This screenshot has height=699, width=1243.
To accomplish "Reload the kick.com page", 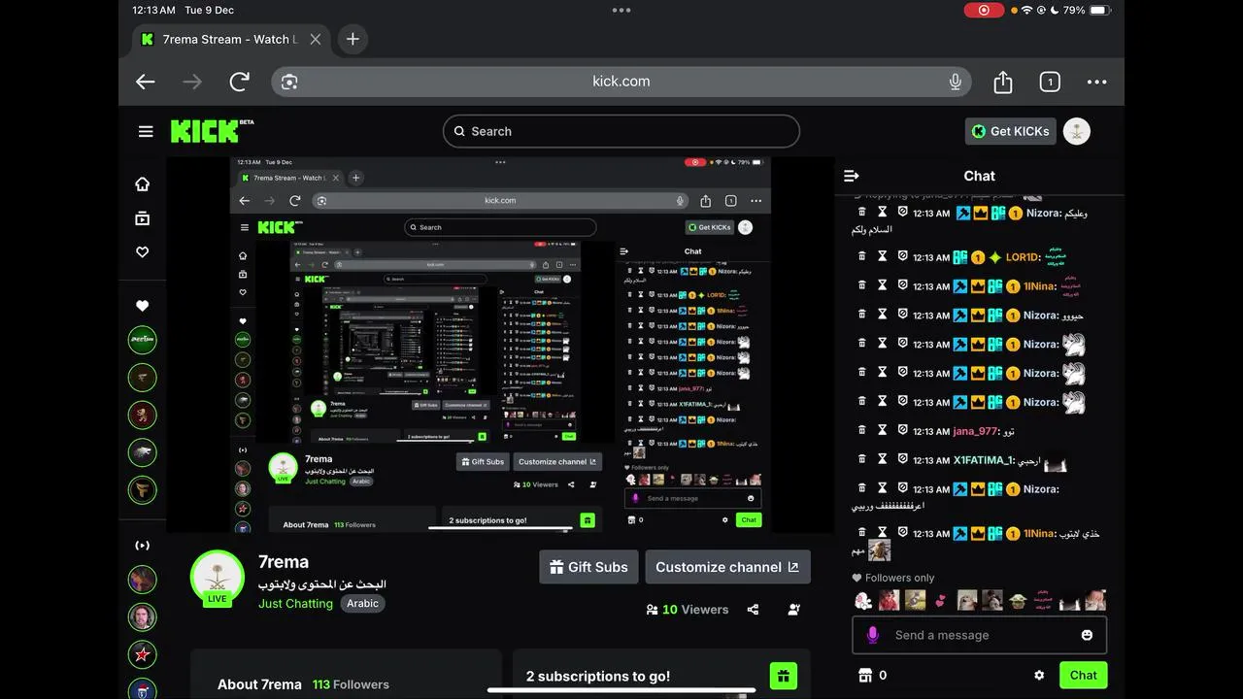I will tap(240, 82).
